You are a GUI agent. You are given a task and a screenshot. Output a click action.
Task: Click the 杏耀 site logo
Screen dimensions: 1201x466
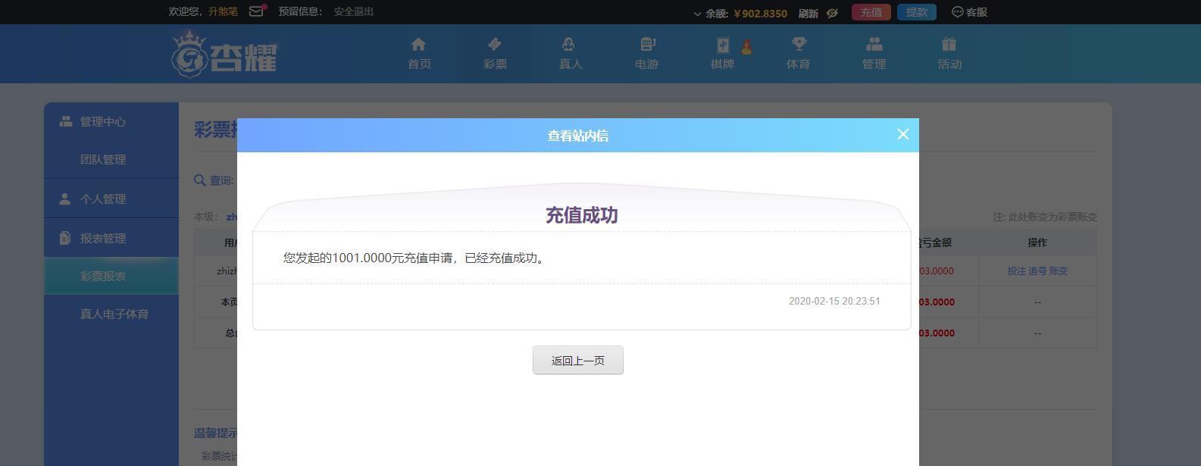click(x=225, y=54)
